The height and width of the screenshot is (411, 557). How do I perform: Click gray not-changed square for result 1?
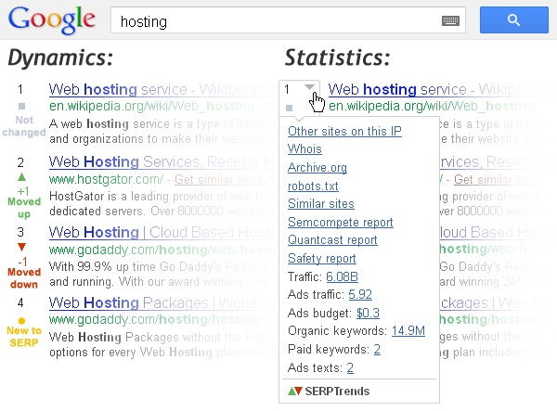click(21, 106)
